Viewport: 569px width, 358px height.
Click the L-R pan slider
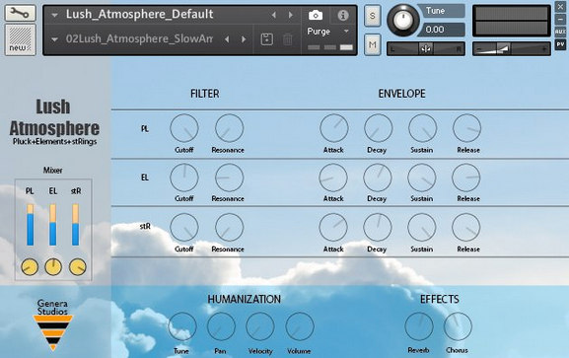[426, 48]
